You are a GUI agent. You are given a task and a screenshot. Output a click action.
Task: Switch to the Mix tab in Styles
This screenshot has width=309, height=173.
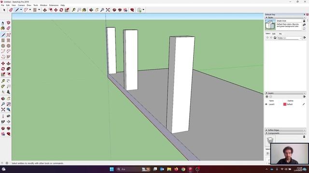click(x=280, y=34)
